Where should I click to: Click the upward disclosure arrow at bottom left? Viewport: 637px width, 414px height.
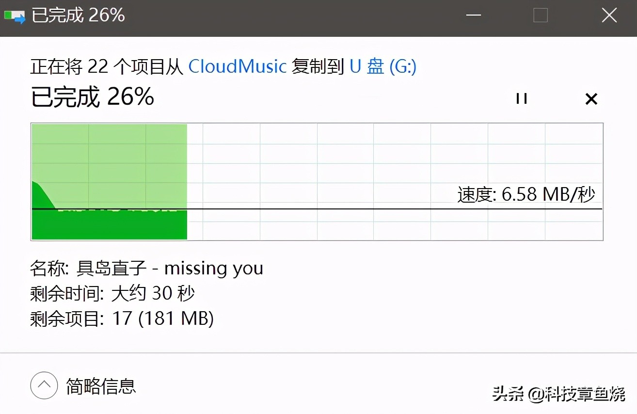coord(44,385)
